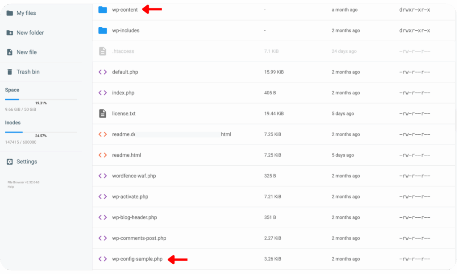Click the Space usage progress bar

click(x=41, y=99)
